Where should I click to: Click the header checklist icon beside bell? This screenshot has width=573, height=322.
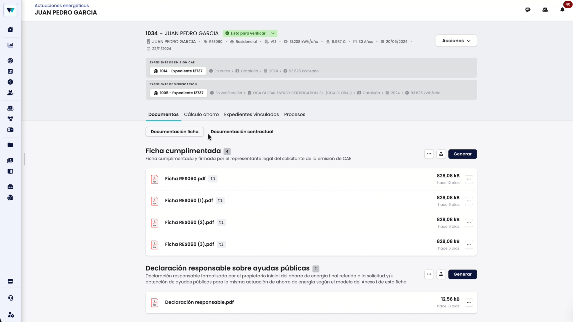point(545,10)
